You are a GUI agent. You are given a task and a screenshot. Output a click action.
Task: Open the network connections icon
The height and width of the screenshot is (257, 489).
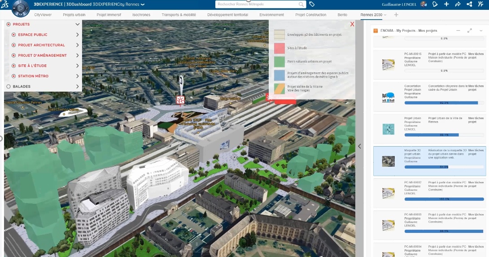pyautogui.click(x=469, y=4)
